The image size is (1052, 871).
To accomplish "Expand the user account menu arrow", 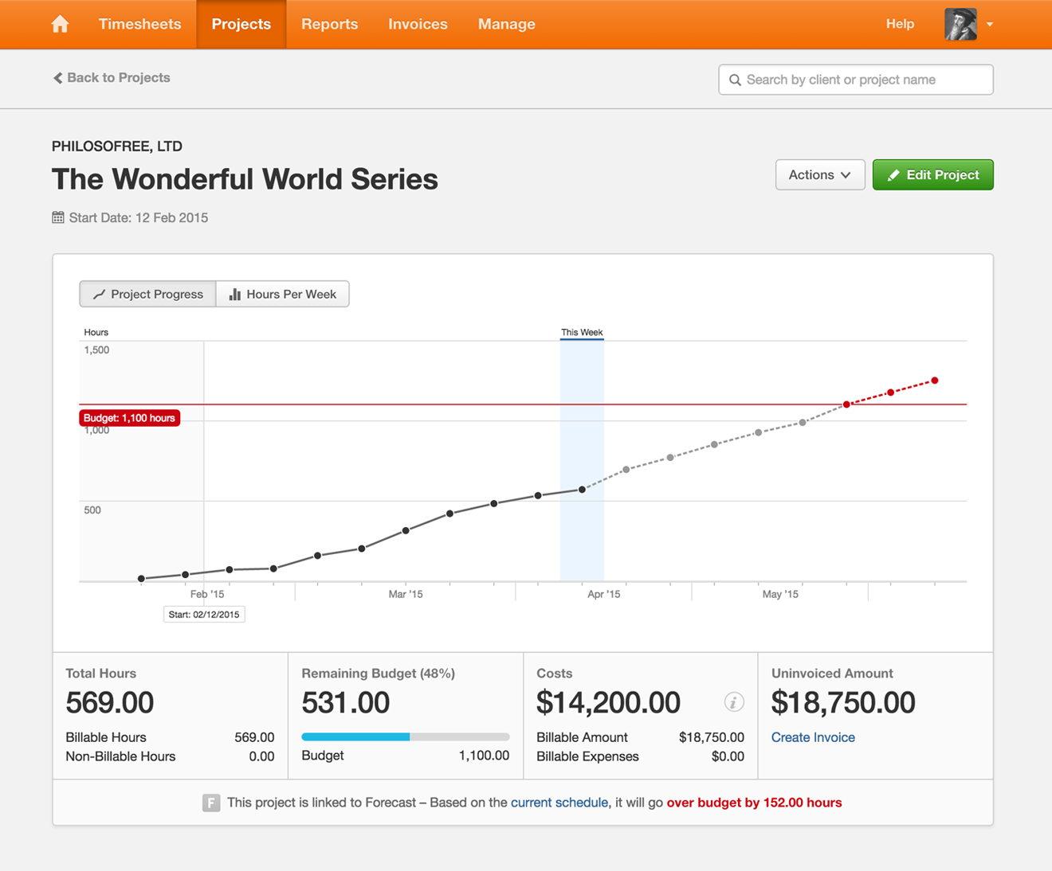I will [990, 24].
